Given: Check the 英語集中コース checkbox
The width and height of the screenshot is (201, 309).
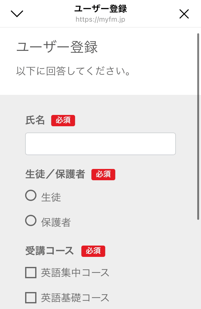Looking at the screenshot, I should click(31, 272).
